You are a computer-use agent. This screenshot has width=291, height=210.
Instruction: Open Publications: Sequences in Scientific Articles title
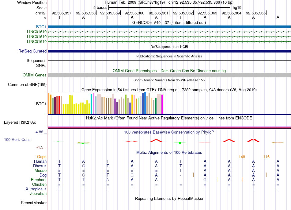[169, 56]
